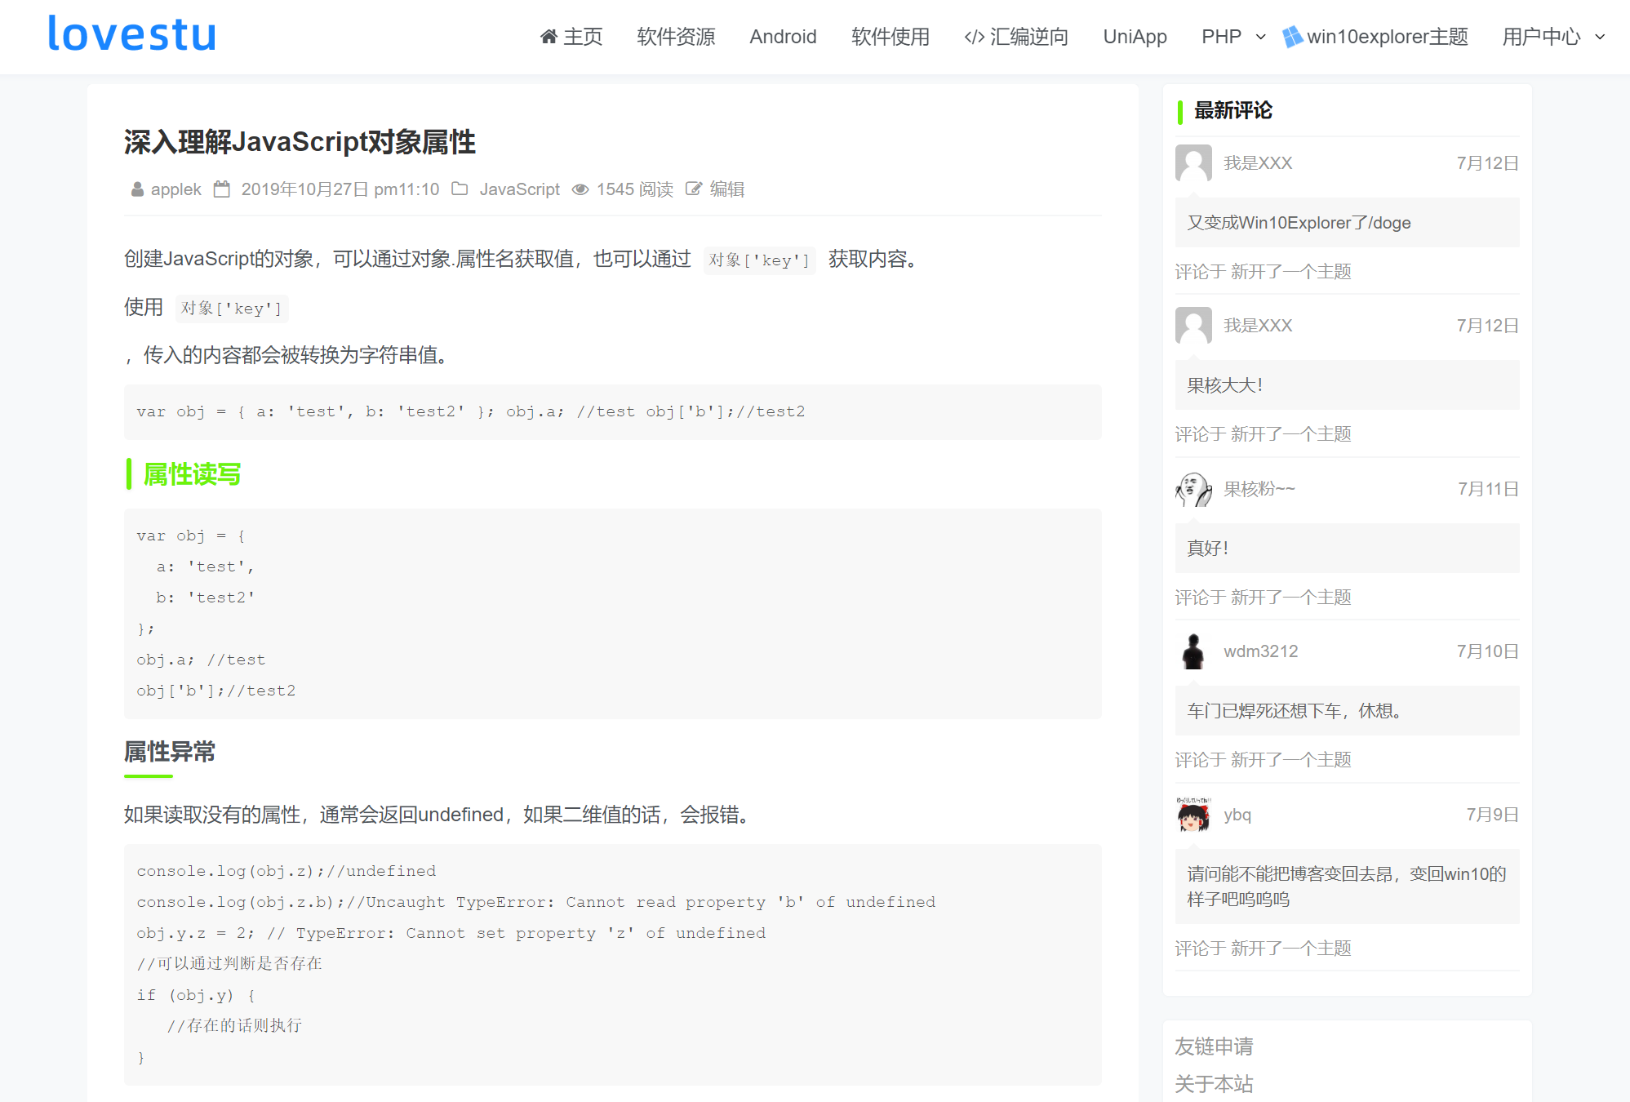
Task: Click the edit pencil icon beside 编辑
Action: (x=693, y=189)
